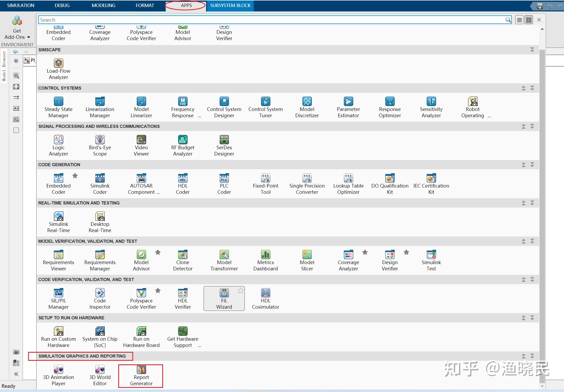Open the Load-Flow Analyzer app
Screen dimensions: 564x392
point(58,69)
